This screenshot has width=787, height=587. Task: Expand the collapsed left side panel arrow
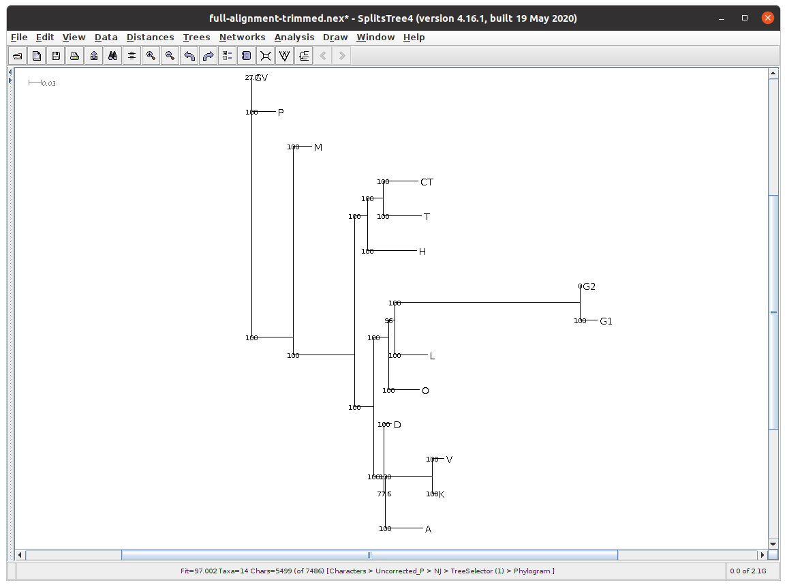pyautogui.click(x=10, y=80)
